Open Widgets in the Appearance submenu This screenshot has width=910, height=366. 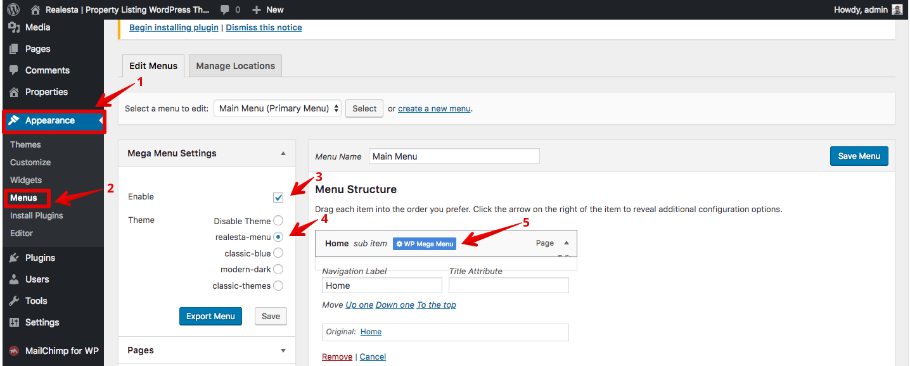26,180
